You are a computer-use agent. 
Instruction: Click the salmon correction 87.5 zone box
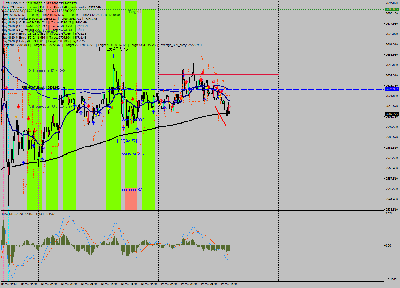click(131, 199)
